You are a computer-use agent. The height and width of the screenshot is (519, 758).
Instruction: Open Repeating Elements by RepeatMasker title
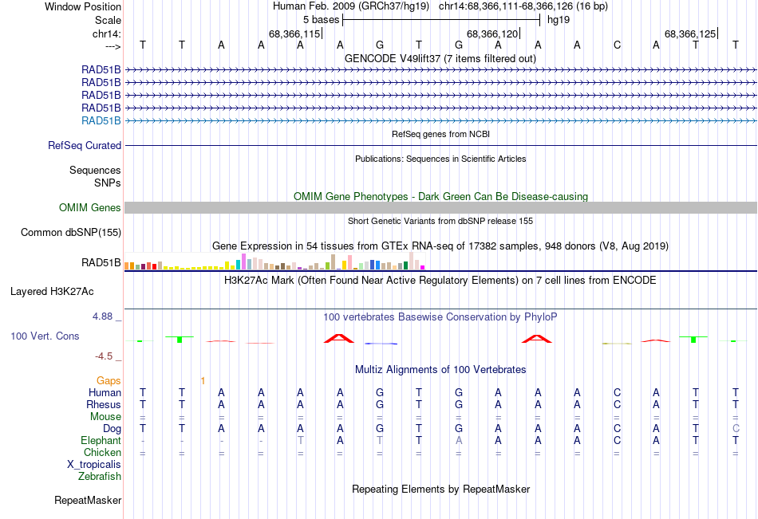click(x=440, y=489)
